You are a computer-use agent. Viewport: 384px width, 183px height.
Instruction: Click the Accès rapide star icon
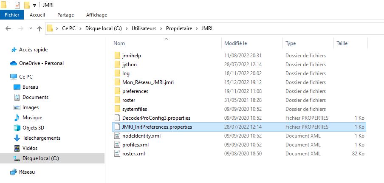(x=14, y=50)
